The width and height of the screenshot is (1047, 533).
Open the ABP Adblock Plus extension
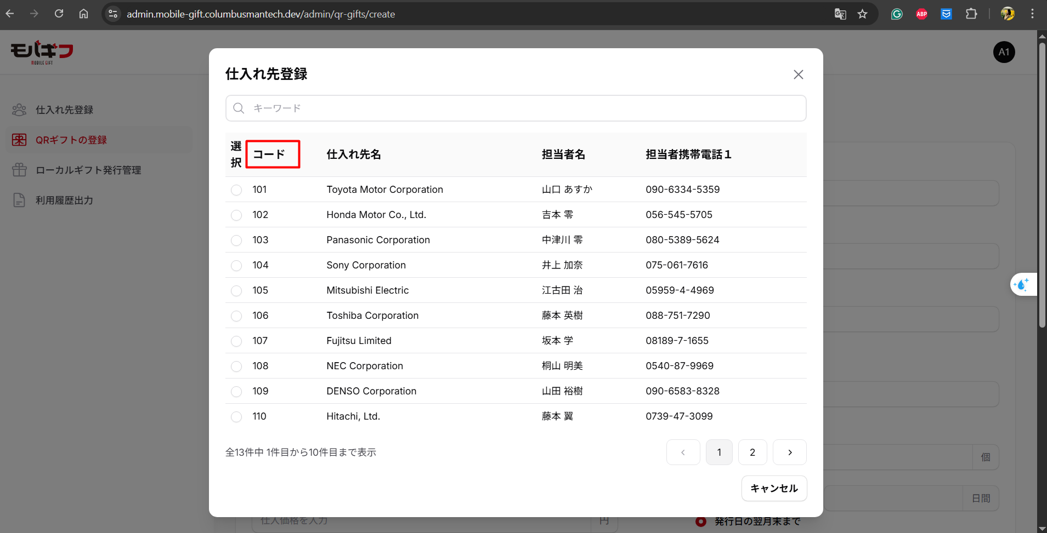pos(921,14)
